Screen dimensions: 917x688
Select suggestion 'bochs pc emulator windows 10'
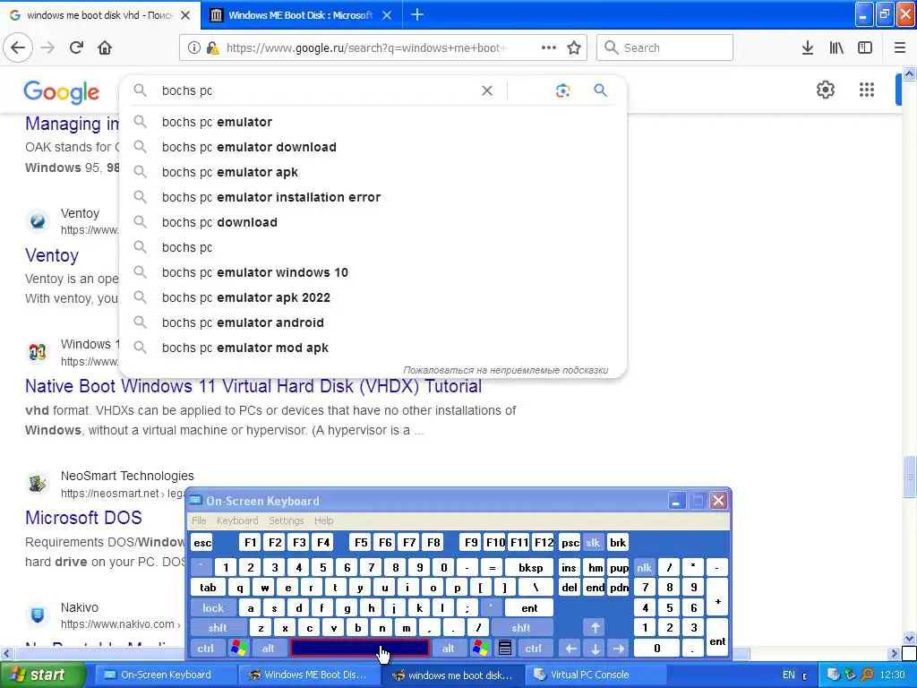click(x=373, y=272)
